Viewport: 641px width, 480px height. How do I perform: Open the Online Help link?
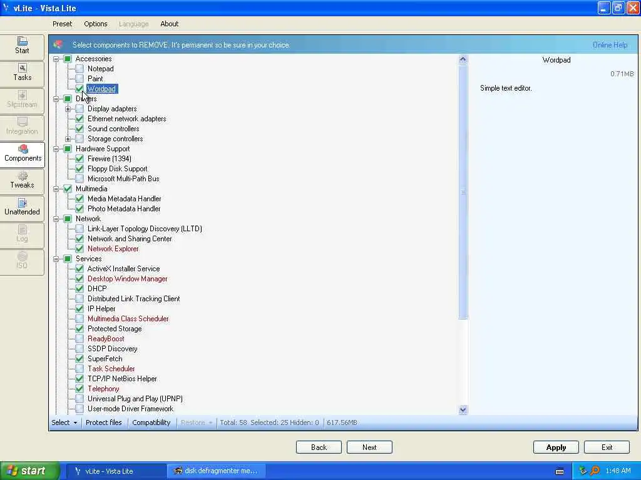point(610,45)
